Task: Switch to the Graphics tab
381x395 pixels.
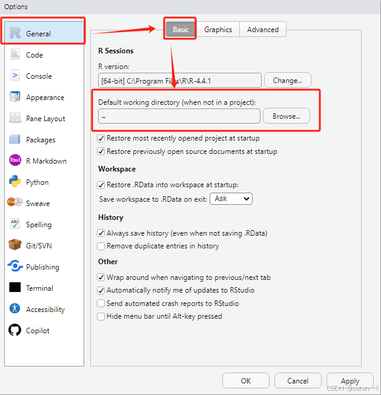Action: coord(218,30)
